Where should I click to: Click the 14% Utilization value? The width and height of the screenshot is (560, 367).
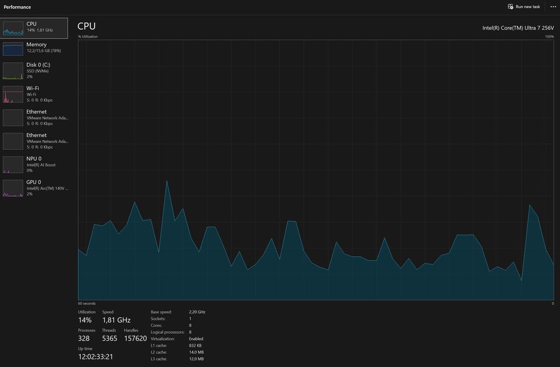[x=85, y=320]
